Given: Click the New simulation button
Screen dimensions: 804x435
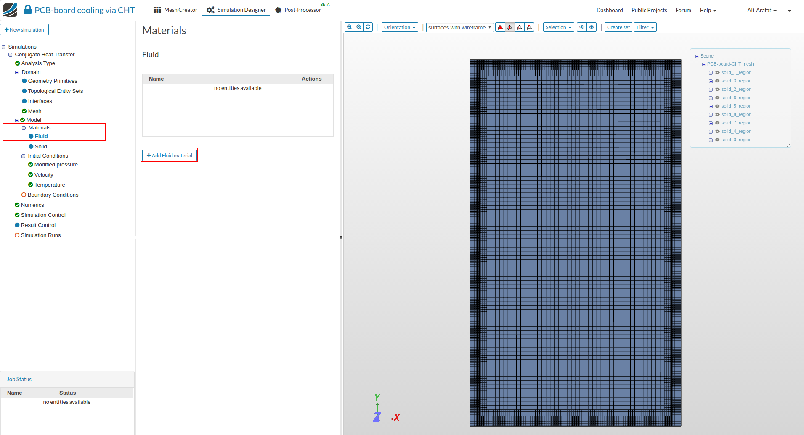Looking at the screenshot, I should [x=24, y=30].
